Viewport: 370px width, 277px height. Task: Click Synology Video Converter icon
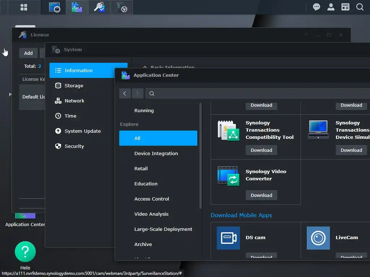click(x=228, y=176)
